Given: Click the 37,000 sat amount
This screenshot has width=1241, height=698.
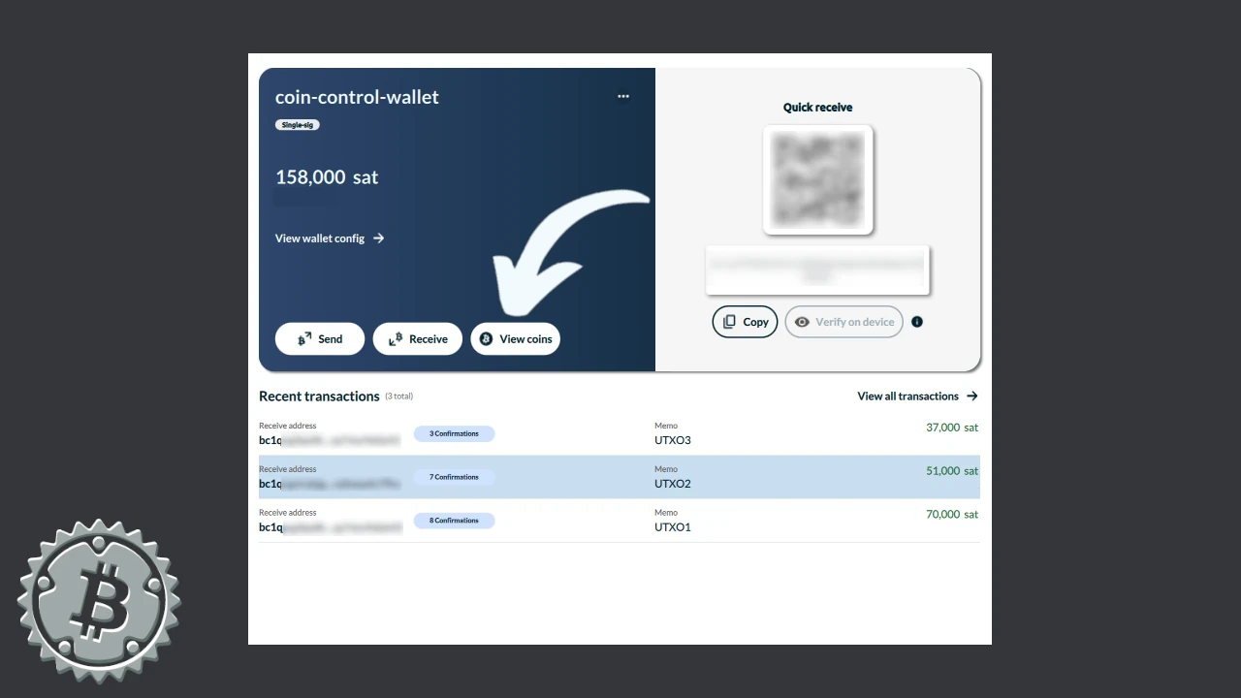Looking at the screenshot, I should pyautogui.click(x=952, y=428).
